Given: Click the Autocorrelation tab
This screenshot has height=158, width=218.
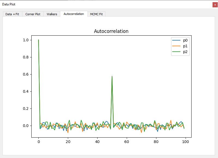Looking at the screenshot, I should coord(74,14).
